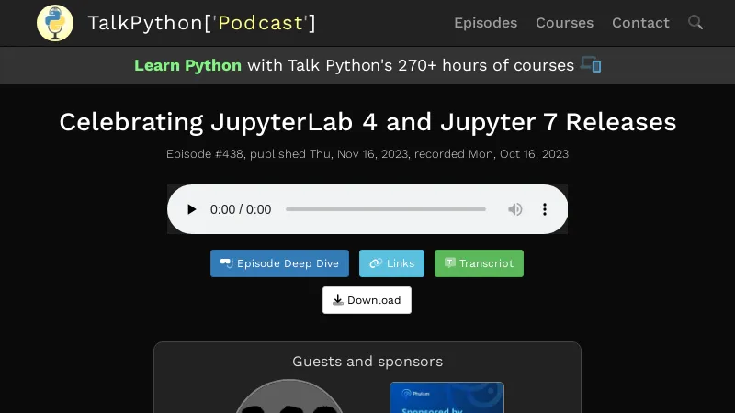Open the Phylum sponsor image
Screen dimensions: 735x413
click(x=447, y=397)
